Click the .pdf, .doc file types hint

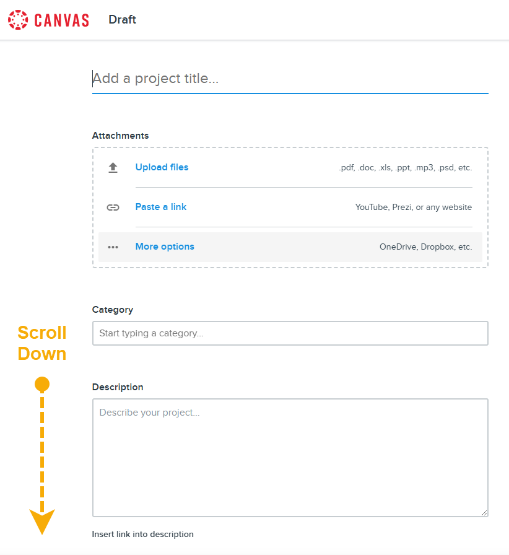tap(405, 167)
